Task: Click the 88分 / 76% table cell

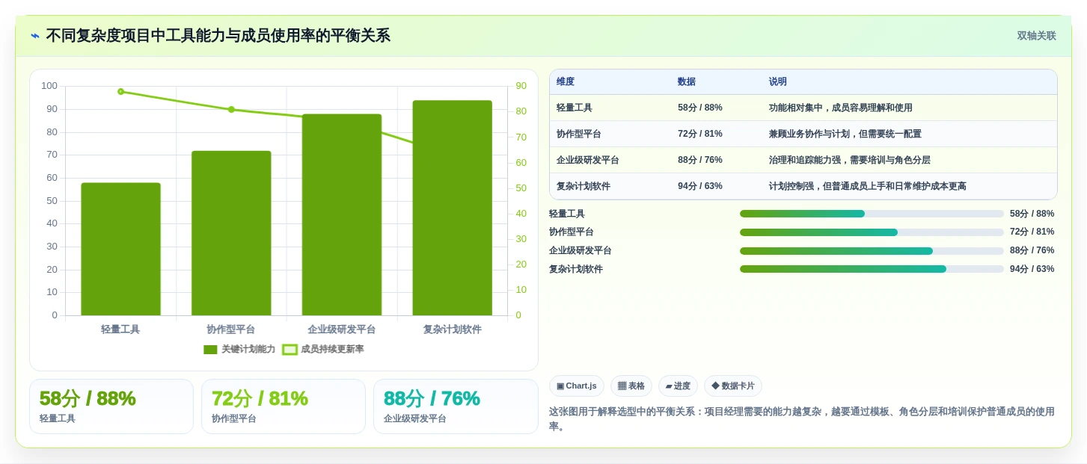Action: point(716,160)
